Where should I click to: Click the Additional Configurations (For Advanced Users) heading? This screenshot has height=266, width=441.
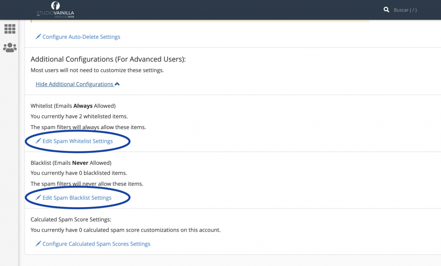click(x=108, y=59)
